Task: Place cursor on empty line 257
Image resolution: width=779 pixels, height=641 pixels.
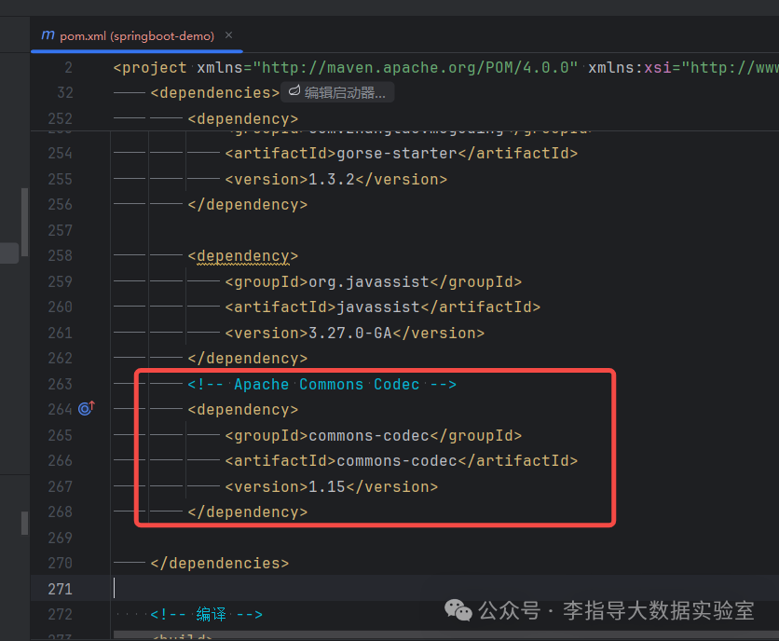Action: (x=444, y=230)
